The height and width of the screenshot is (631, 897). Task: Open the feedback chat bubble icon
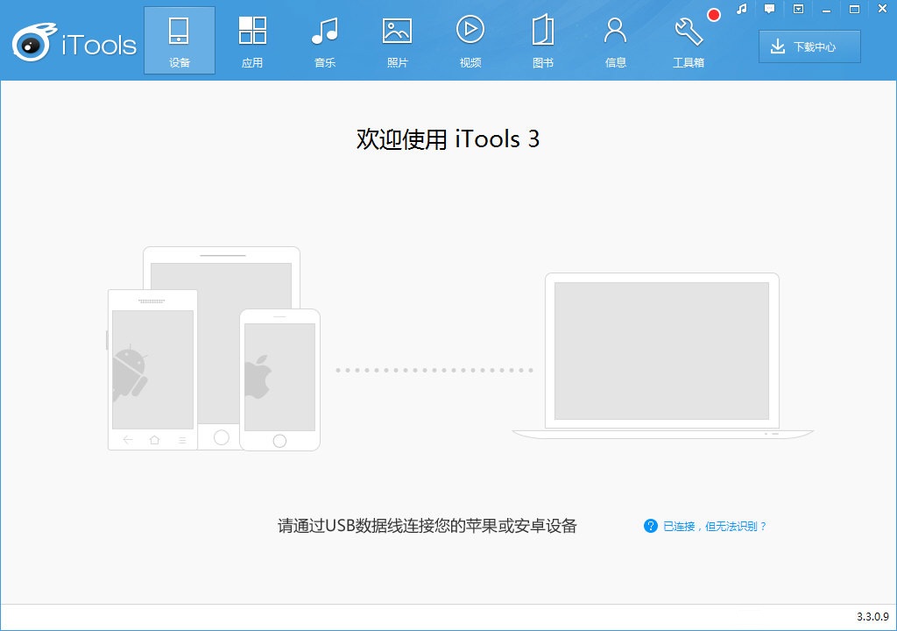coord(769,9)
